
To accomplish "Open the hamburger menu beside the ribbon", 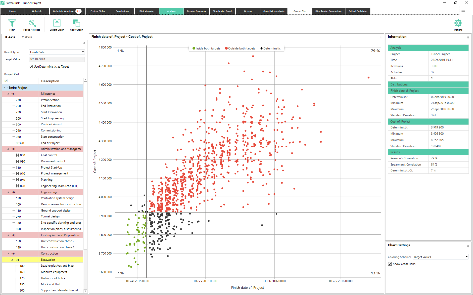I will [463, 11].
